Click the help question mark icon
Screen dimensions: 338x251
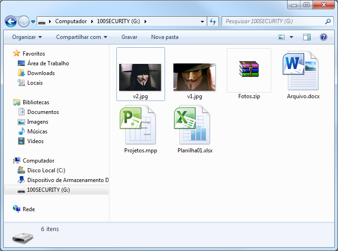(324, 37)
